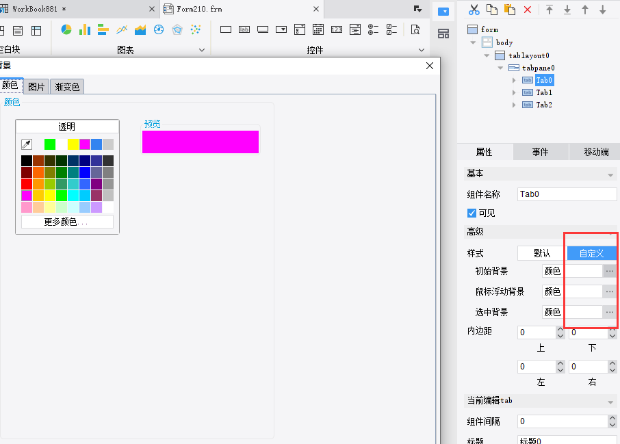
Task: Move the component to the top with the arrow icon
Action: (x=550, y=10)
